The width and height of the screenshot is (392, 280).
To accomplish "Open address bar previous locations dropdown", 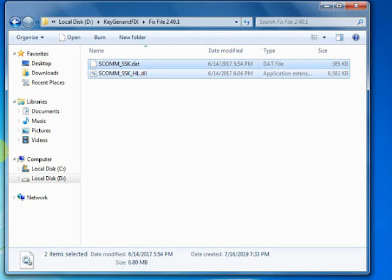I will [236, 22].
